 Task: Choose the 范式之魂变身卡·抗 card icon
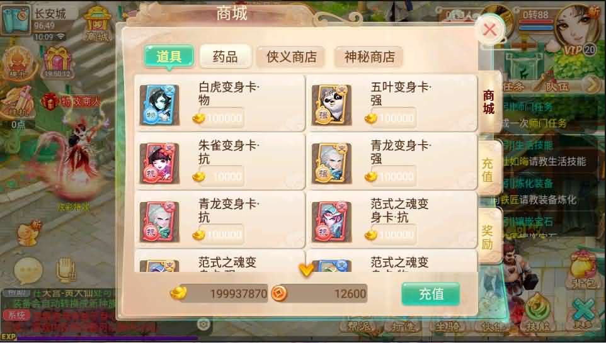(x=331, y=222)
